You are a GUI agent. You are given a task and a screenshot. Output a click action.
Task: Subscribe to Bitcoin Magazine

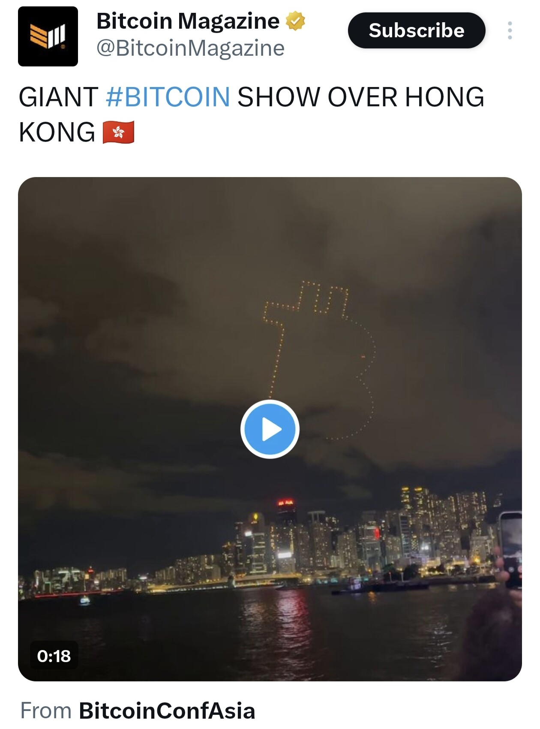point(417,30)
